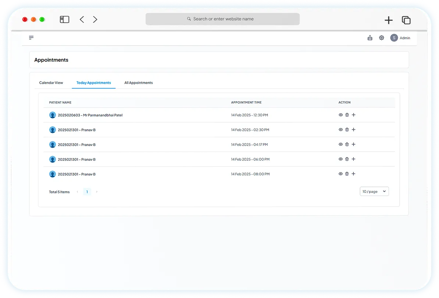
Task: Click the 14 Feb 2025 - 12:30 PM cell
Action: 249,115
